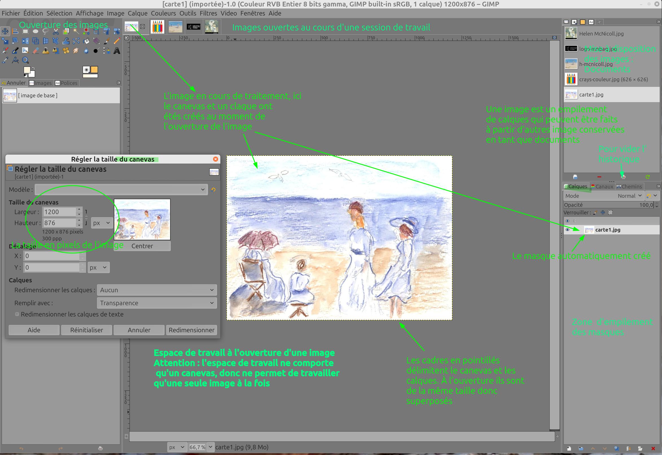The image size is (662, 455).
Task: Open Remplir avec Transparence dropdown
Action: (157, 303)
